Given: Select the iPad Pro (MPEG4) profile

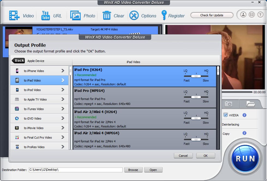Looking at the screenshot, I should 145,98.
